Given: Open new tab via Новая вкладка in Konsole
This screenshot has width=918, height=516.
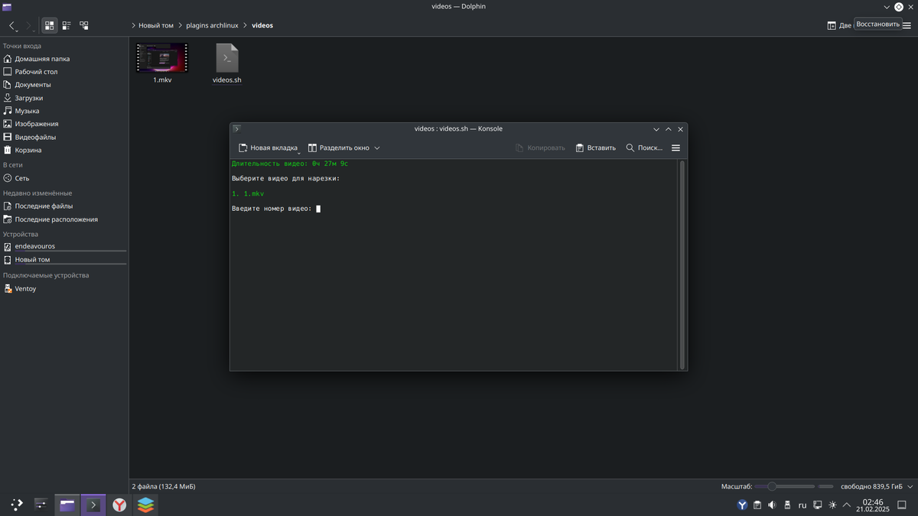Looking at the screenshot, I should click(x=267, y=148).
